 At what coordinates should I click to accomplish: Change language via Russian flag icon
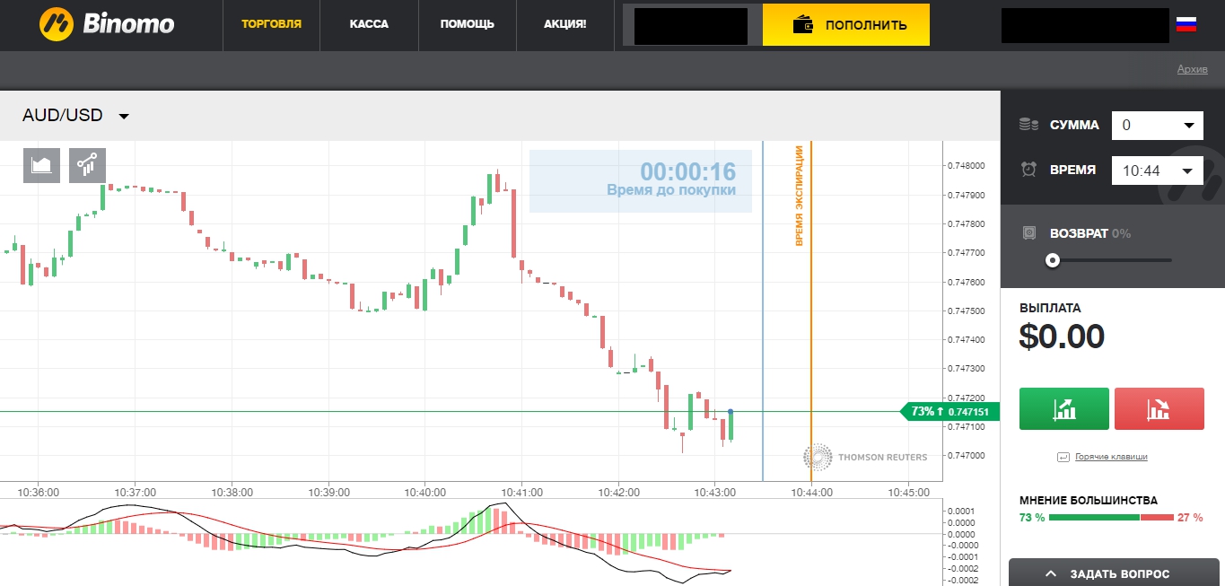tap(1186, 25)
